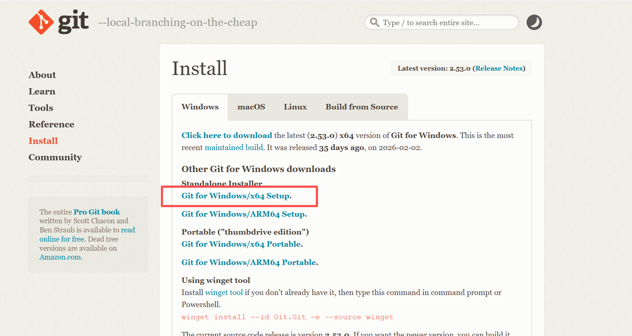
Task: Select the Windows tab
Action: [x=200, y=107]
